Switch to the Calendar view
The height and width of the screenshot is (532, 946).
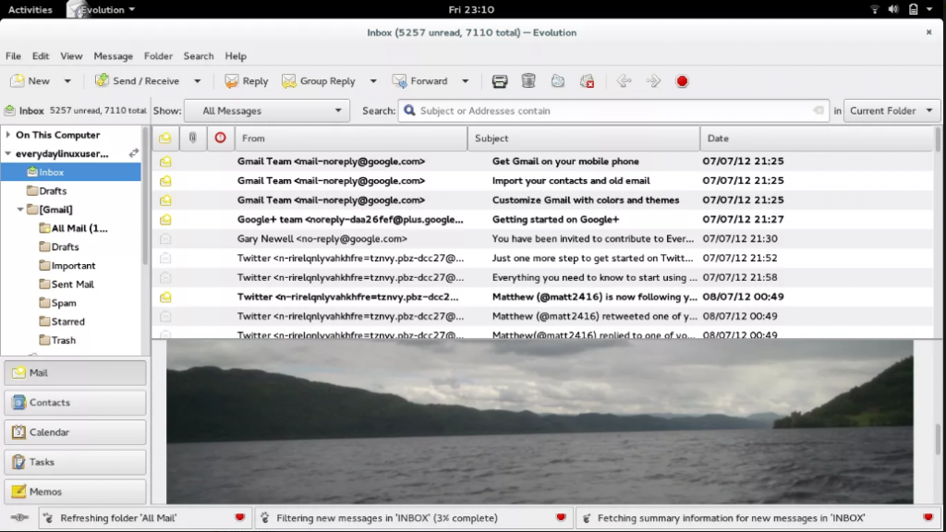tap(75, 432)
